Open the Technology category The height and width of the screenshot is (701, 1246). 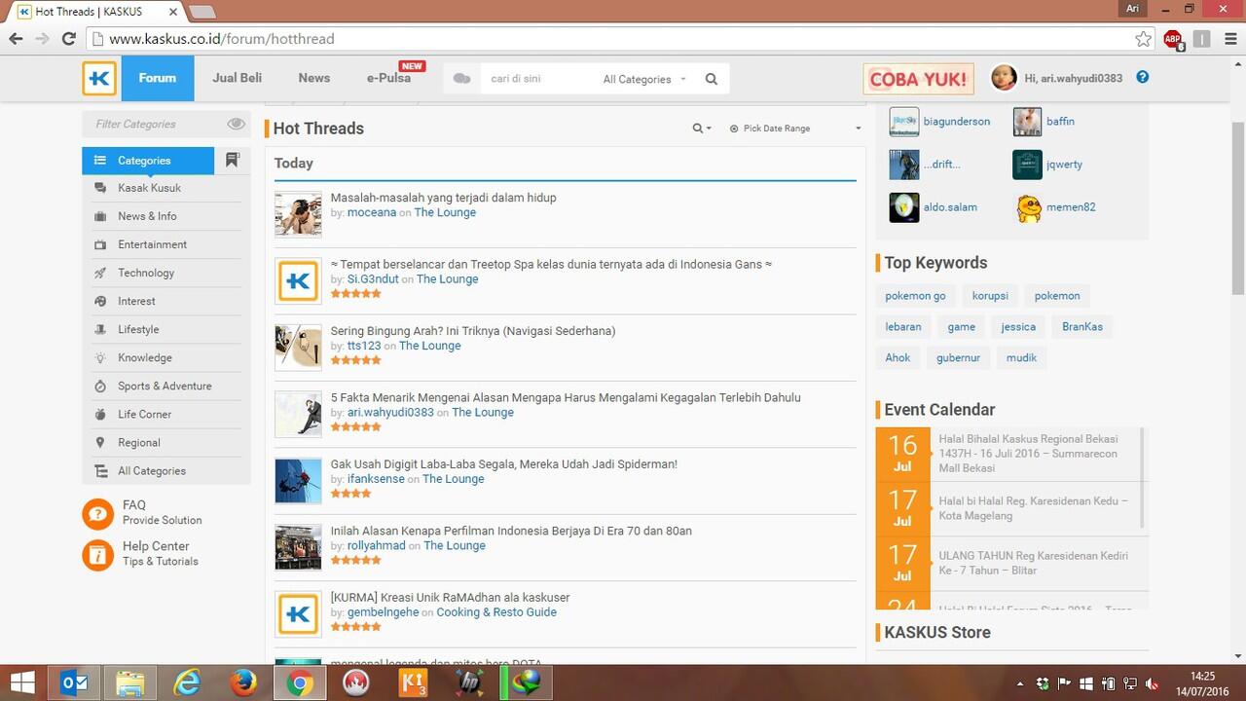146,273
